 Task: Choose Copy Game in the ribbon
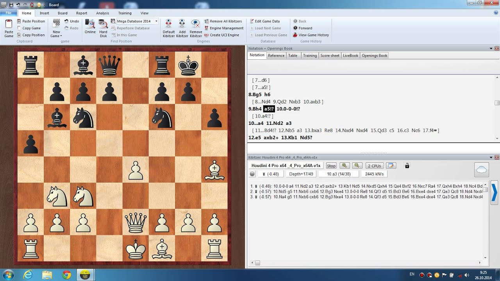click(29, 28)
